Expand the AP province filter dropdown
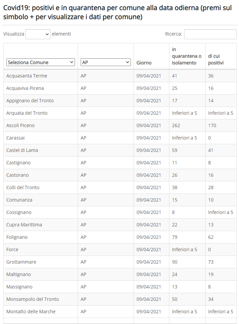This screenshot has width=239, height=324. [105, 62]
